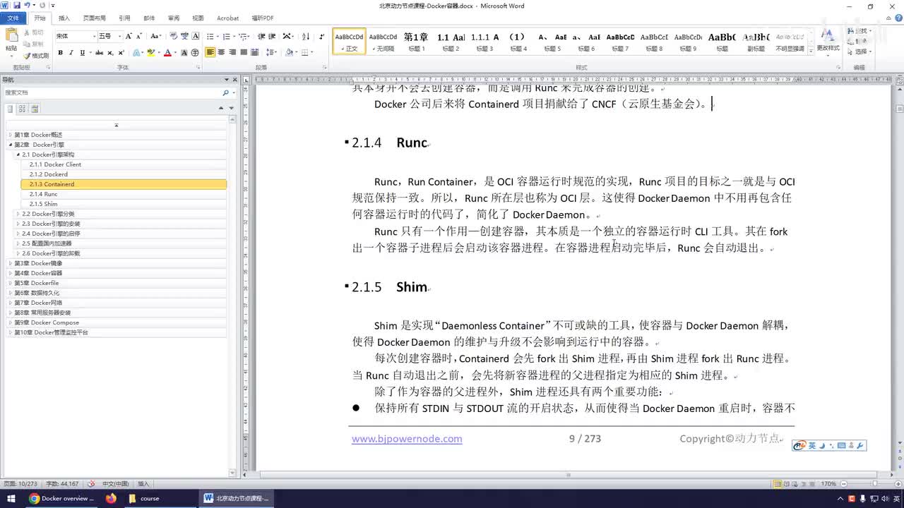Viewport: 904px width, 508px height.
Task: Click the Text Effects icon
Action: point(137,53)
